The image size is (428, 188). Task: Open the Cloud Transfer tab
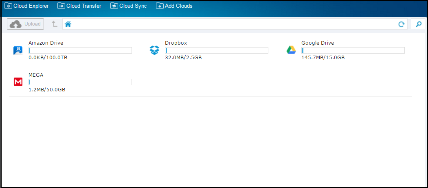pyautogui.click(x=79, y=6)
